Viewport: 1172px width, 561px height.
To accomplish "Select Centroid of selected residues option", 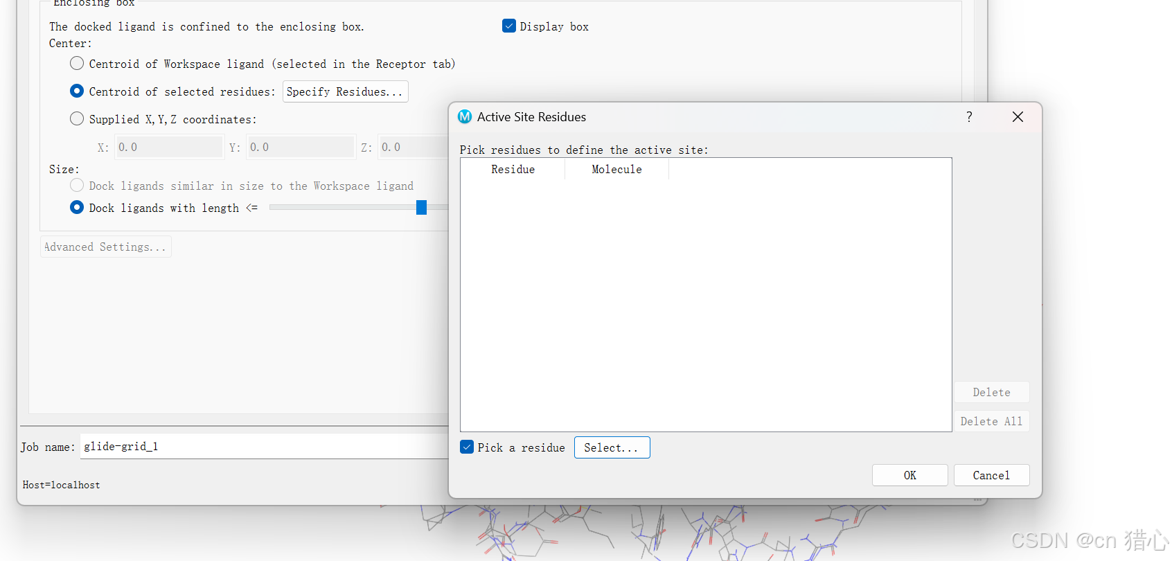I will (x=77, y=91).
